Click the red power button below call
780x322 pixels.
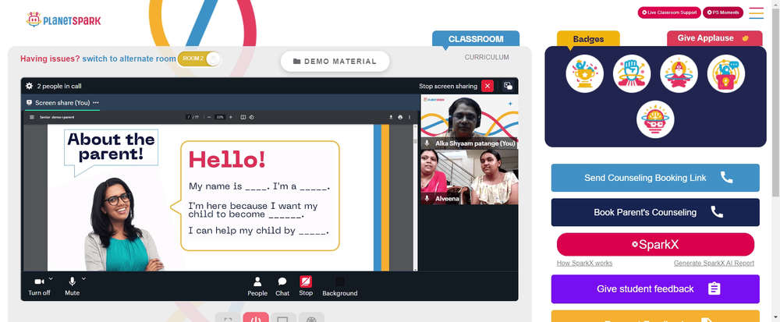[256, 318]
